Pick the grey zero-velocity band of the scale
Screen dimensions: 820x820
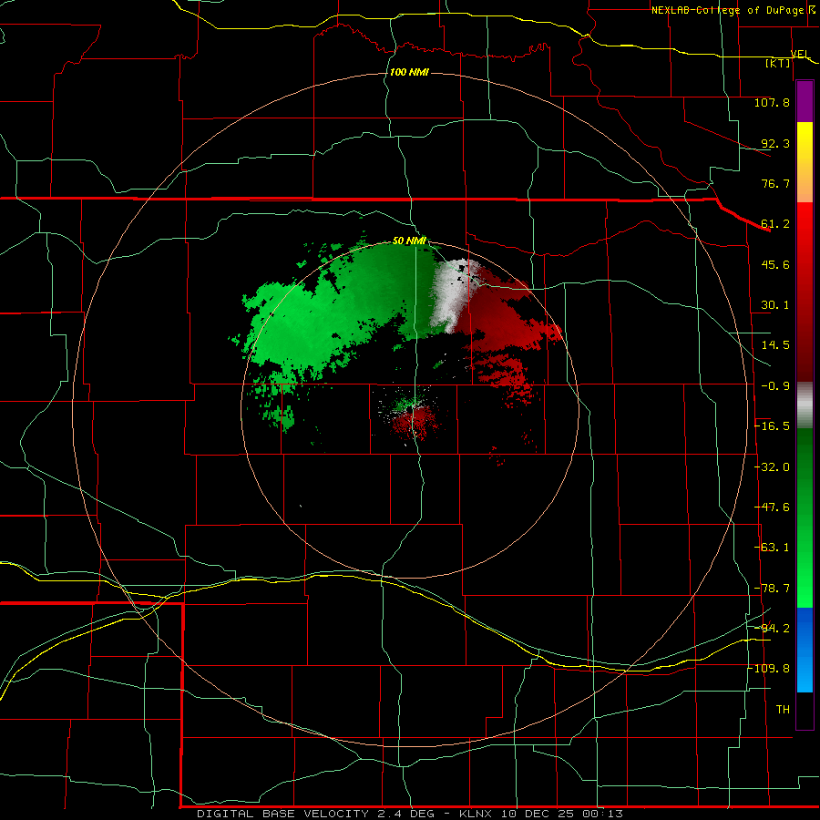(805, 405)
